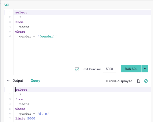
Task: Toggle the Limit Preview checkbox
Action: coord(77,69)
